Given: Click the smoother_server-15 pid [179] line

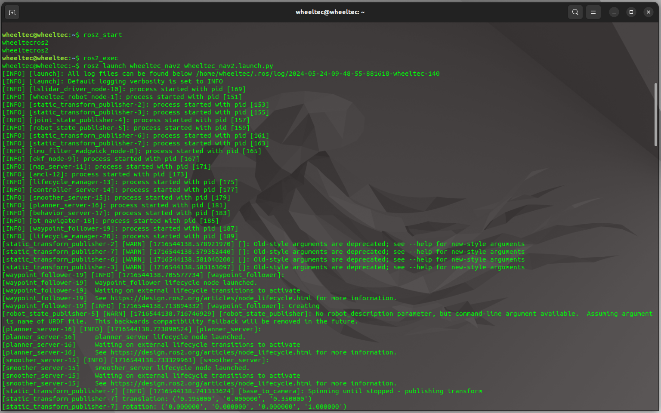Looking at the screenshot, I should coord(116,197).
